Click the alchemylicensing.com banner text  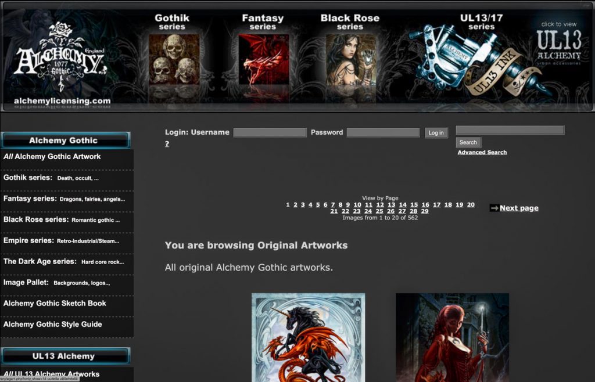click(x=62, y=101)
